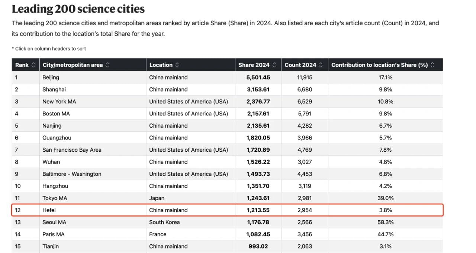Click the sort icon next to Share 2024
This screenshot has height=253, width=476.
274,65
